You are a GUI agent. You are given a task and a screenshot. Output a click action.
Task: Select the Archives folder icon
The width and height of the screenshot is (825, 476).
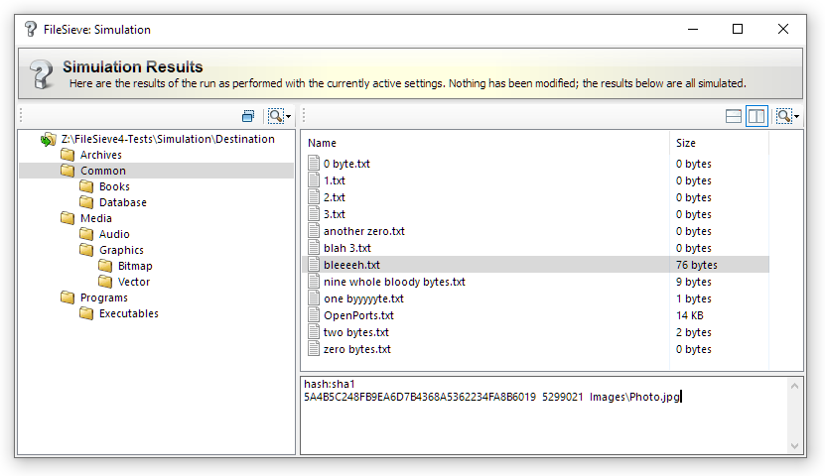point(68,155)
